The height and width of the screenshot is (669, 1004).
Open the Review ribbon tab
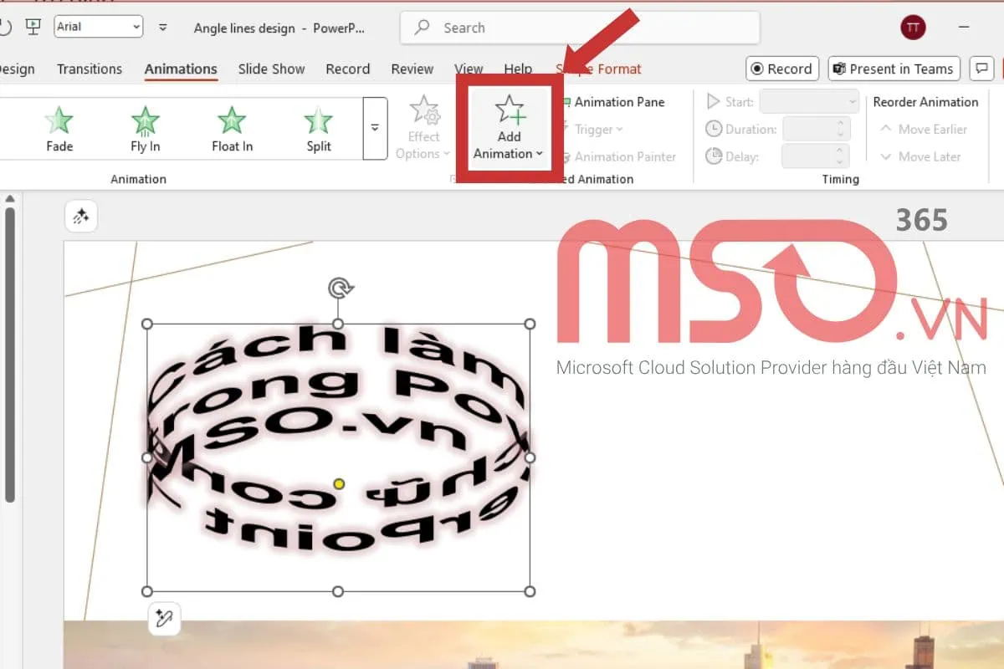412,69
